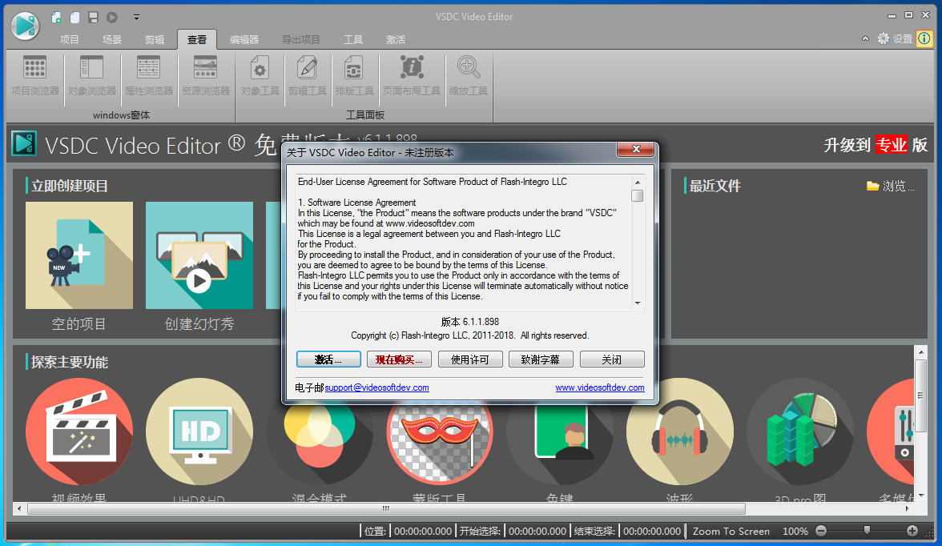The height and width of the screenshot is (546, 942).
Task: Open the 导出项目 ribbon tab
Action: click(x=301, y=39)
